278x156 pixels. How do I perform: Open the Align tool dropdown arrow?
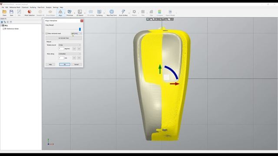[65, 13]
